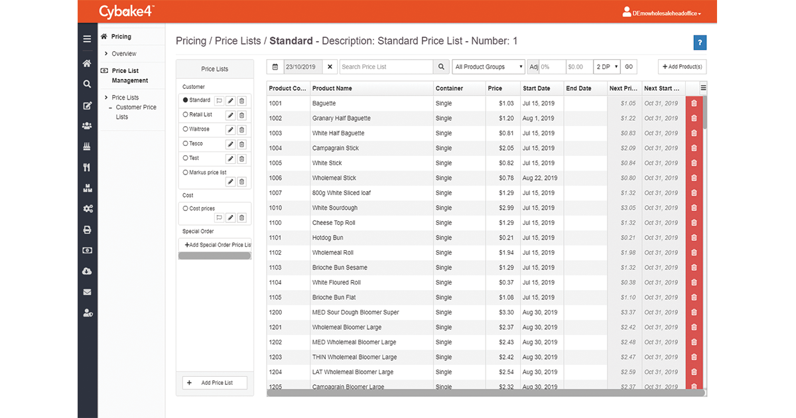Viewport: 796px width, 418px height.
Task: Delete the Tesco price list using trash icon
Action: tap(241, 144)
